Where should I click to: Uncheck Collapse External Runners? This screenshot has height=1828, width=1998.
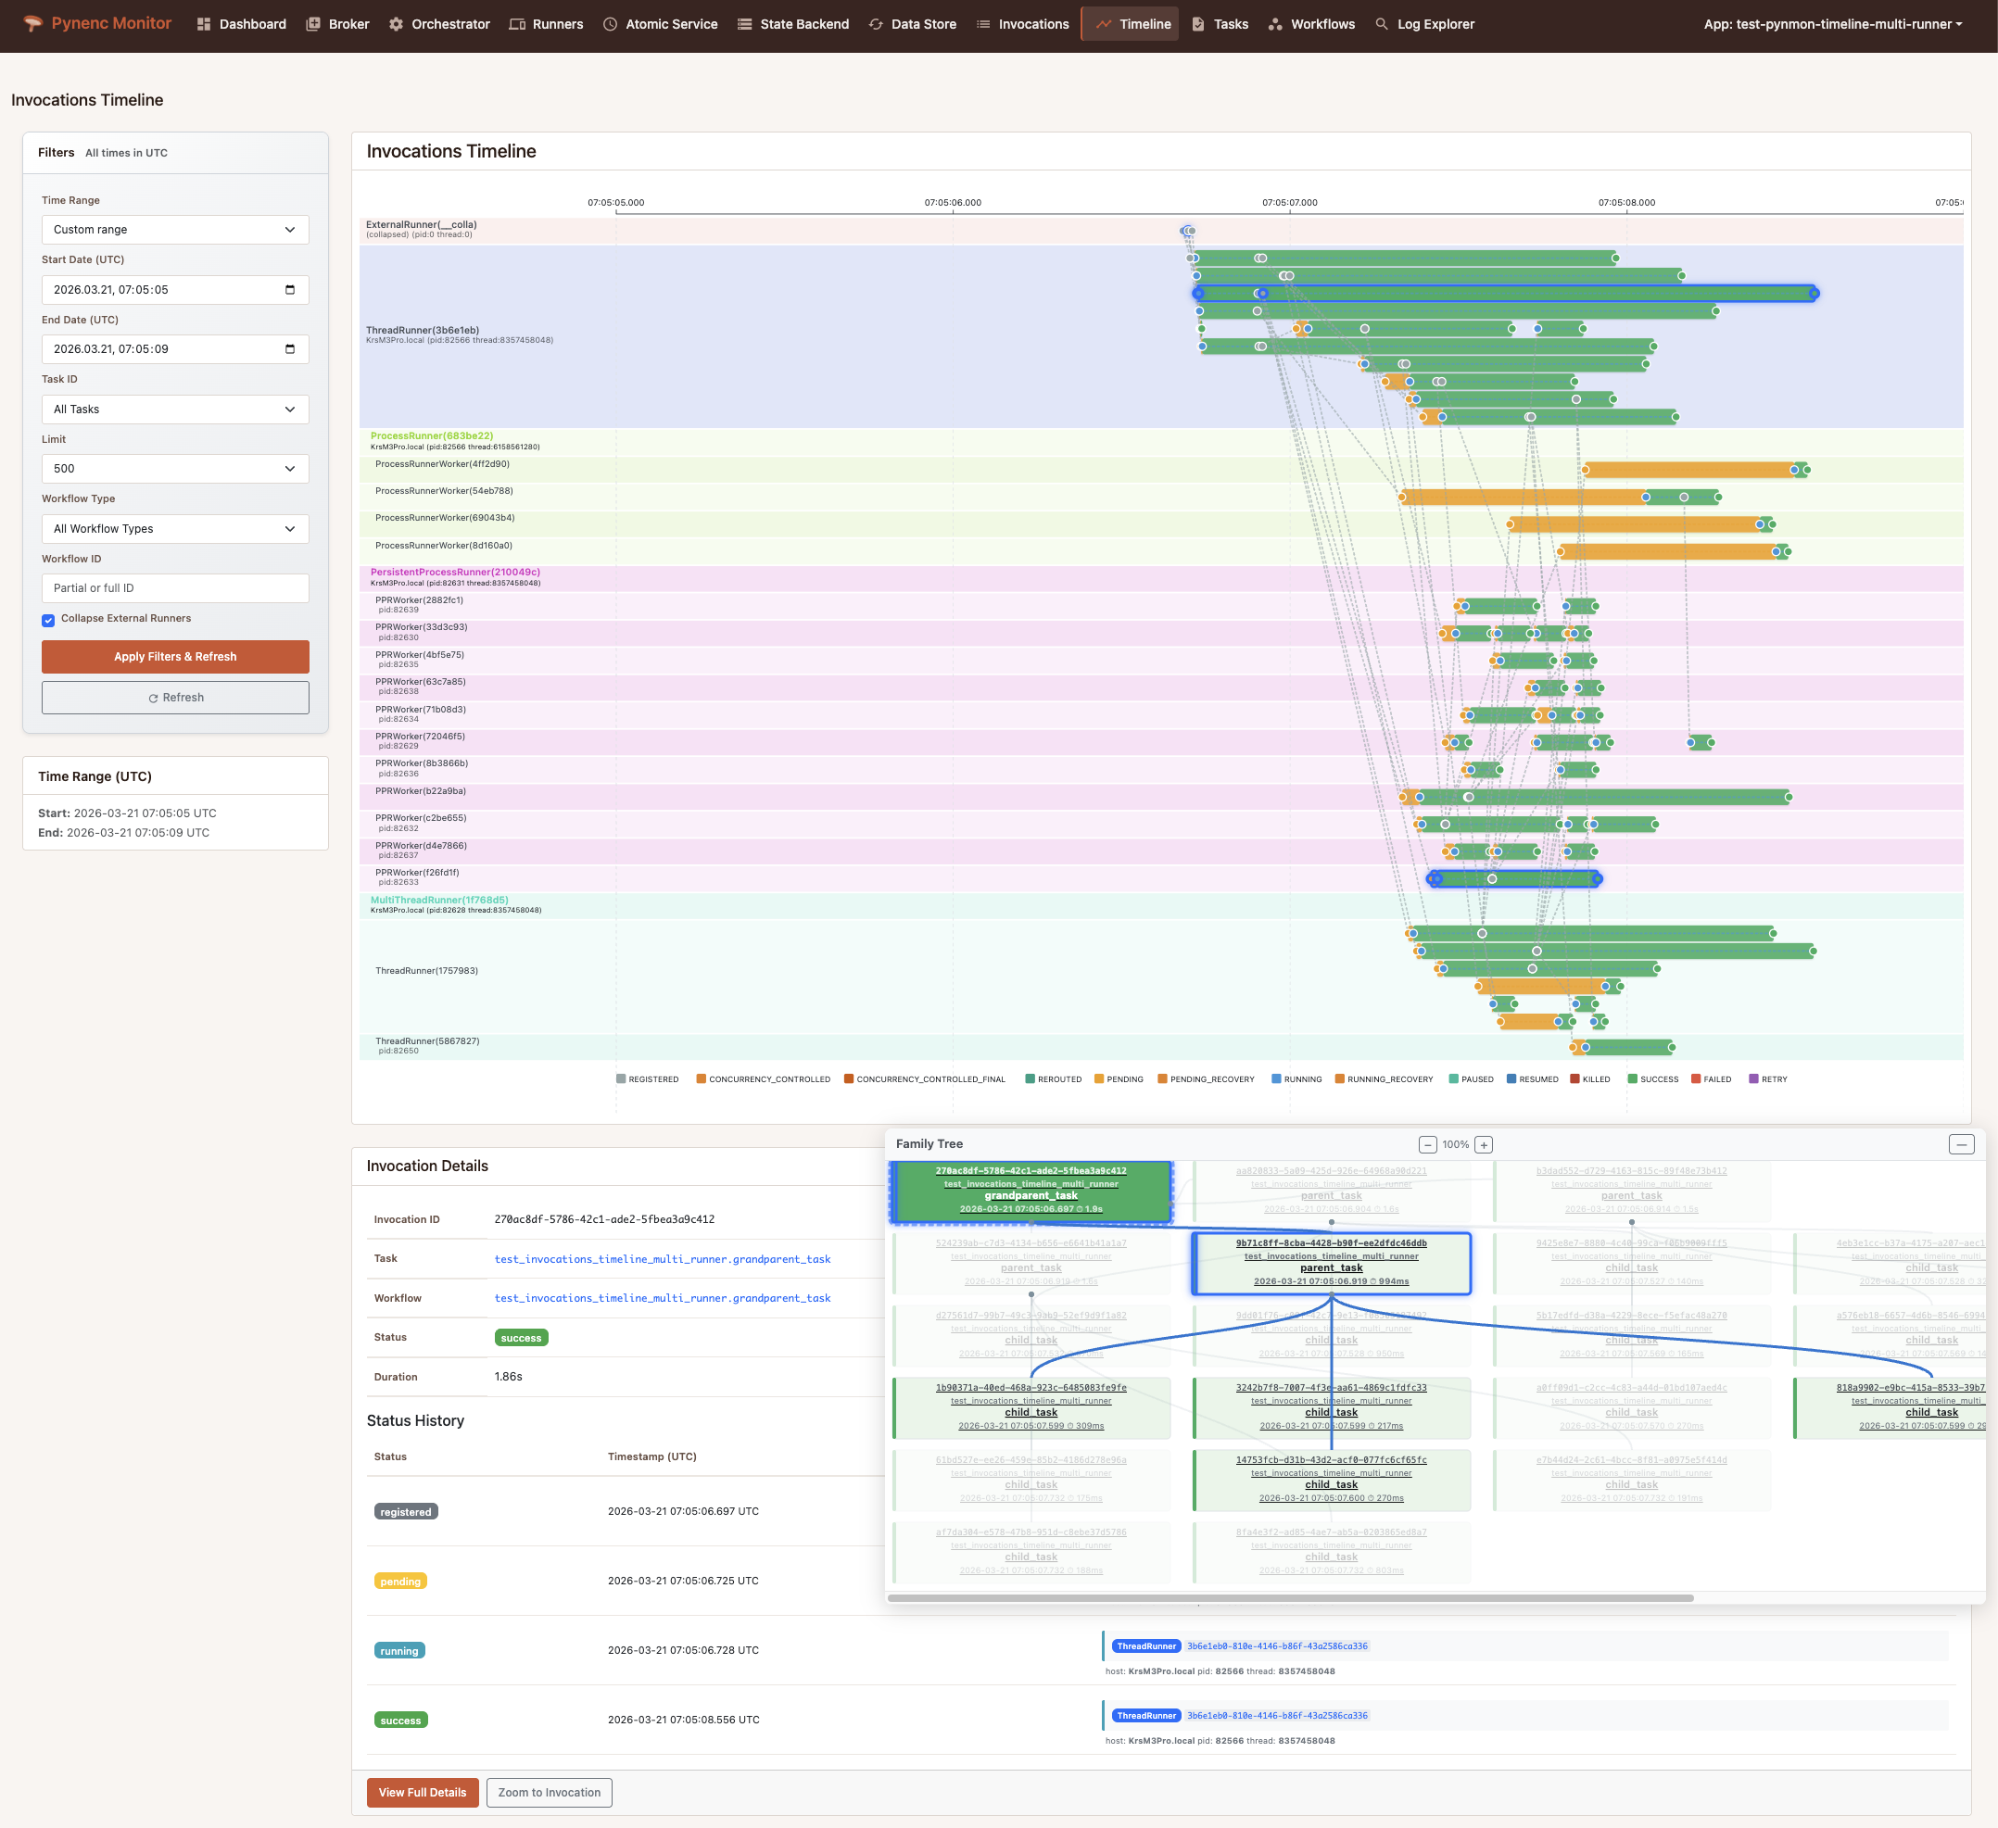(x=47, y=619)
